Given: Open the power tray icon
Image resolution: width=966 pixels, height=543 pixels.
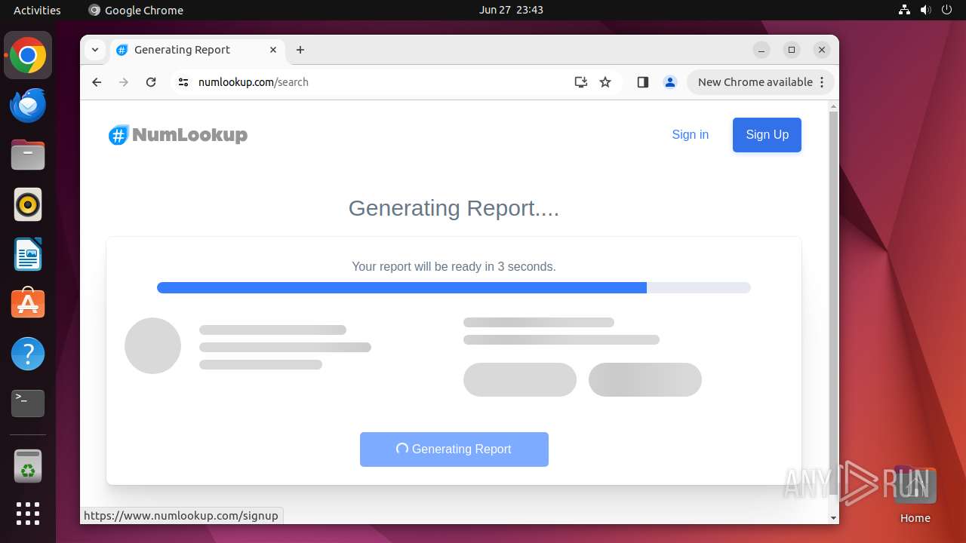Looking at the screenshot, I should (x=946, y=10).
